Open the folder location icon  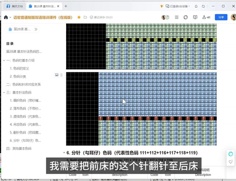[85, 17]
